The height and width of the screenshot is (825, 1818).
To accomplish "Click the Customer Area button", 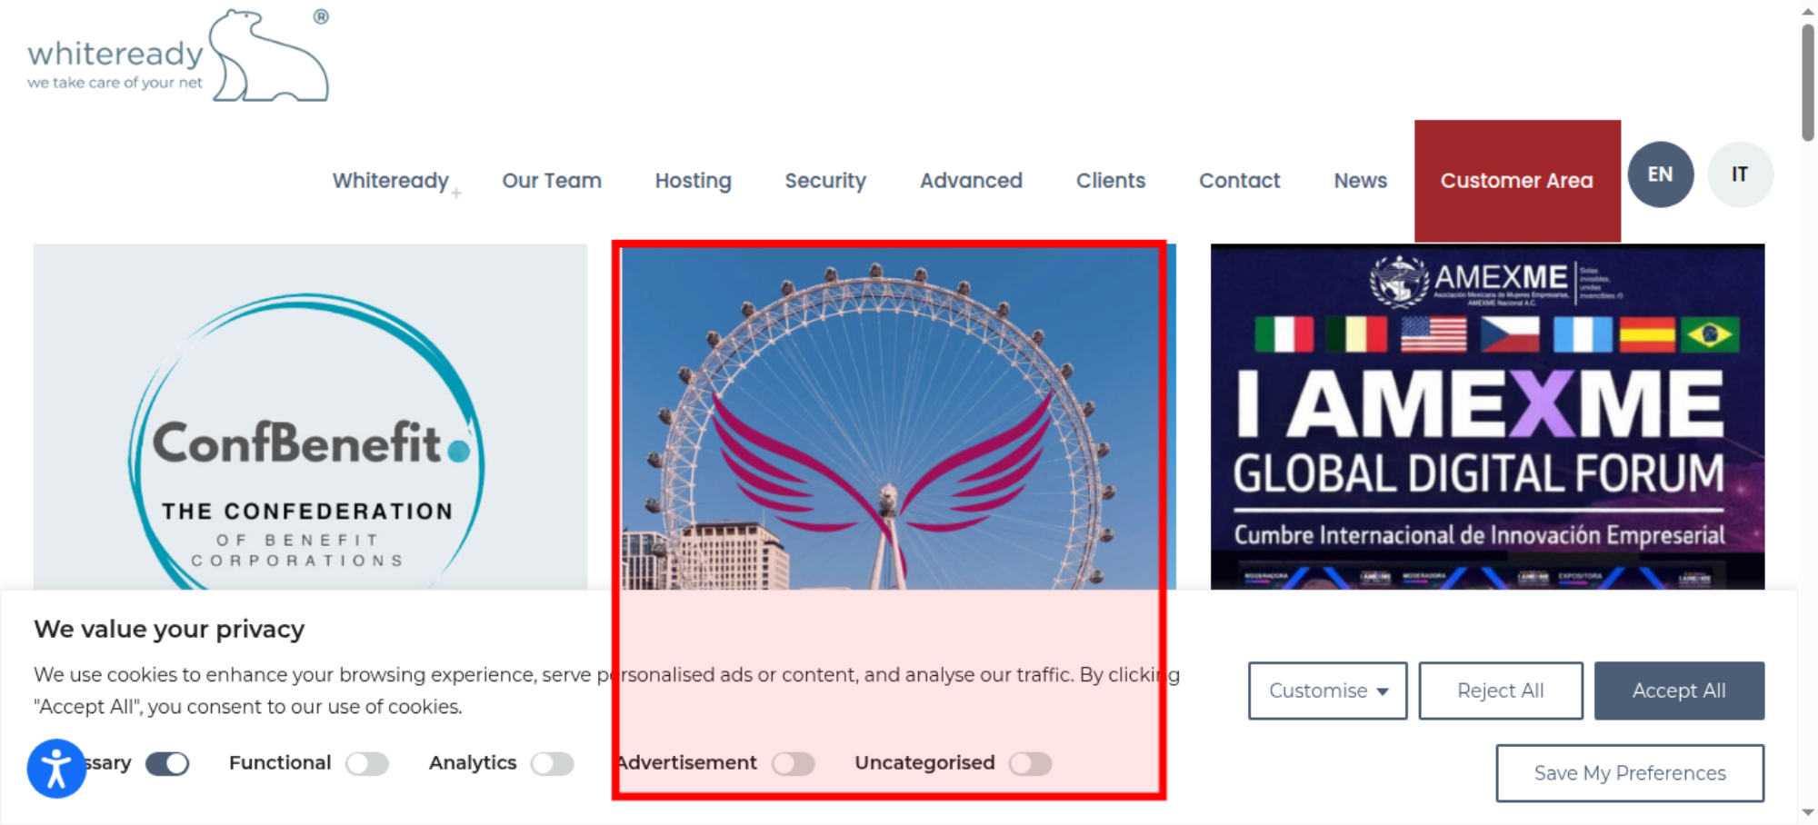I will pyautogui.click(x=1517, y=181).
